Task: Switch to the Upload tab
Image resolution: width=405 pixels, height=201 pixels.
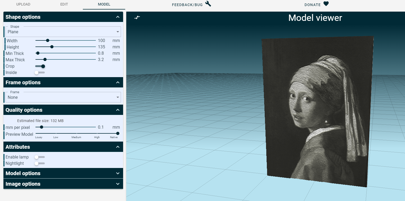Action: [23, 4]
